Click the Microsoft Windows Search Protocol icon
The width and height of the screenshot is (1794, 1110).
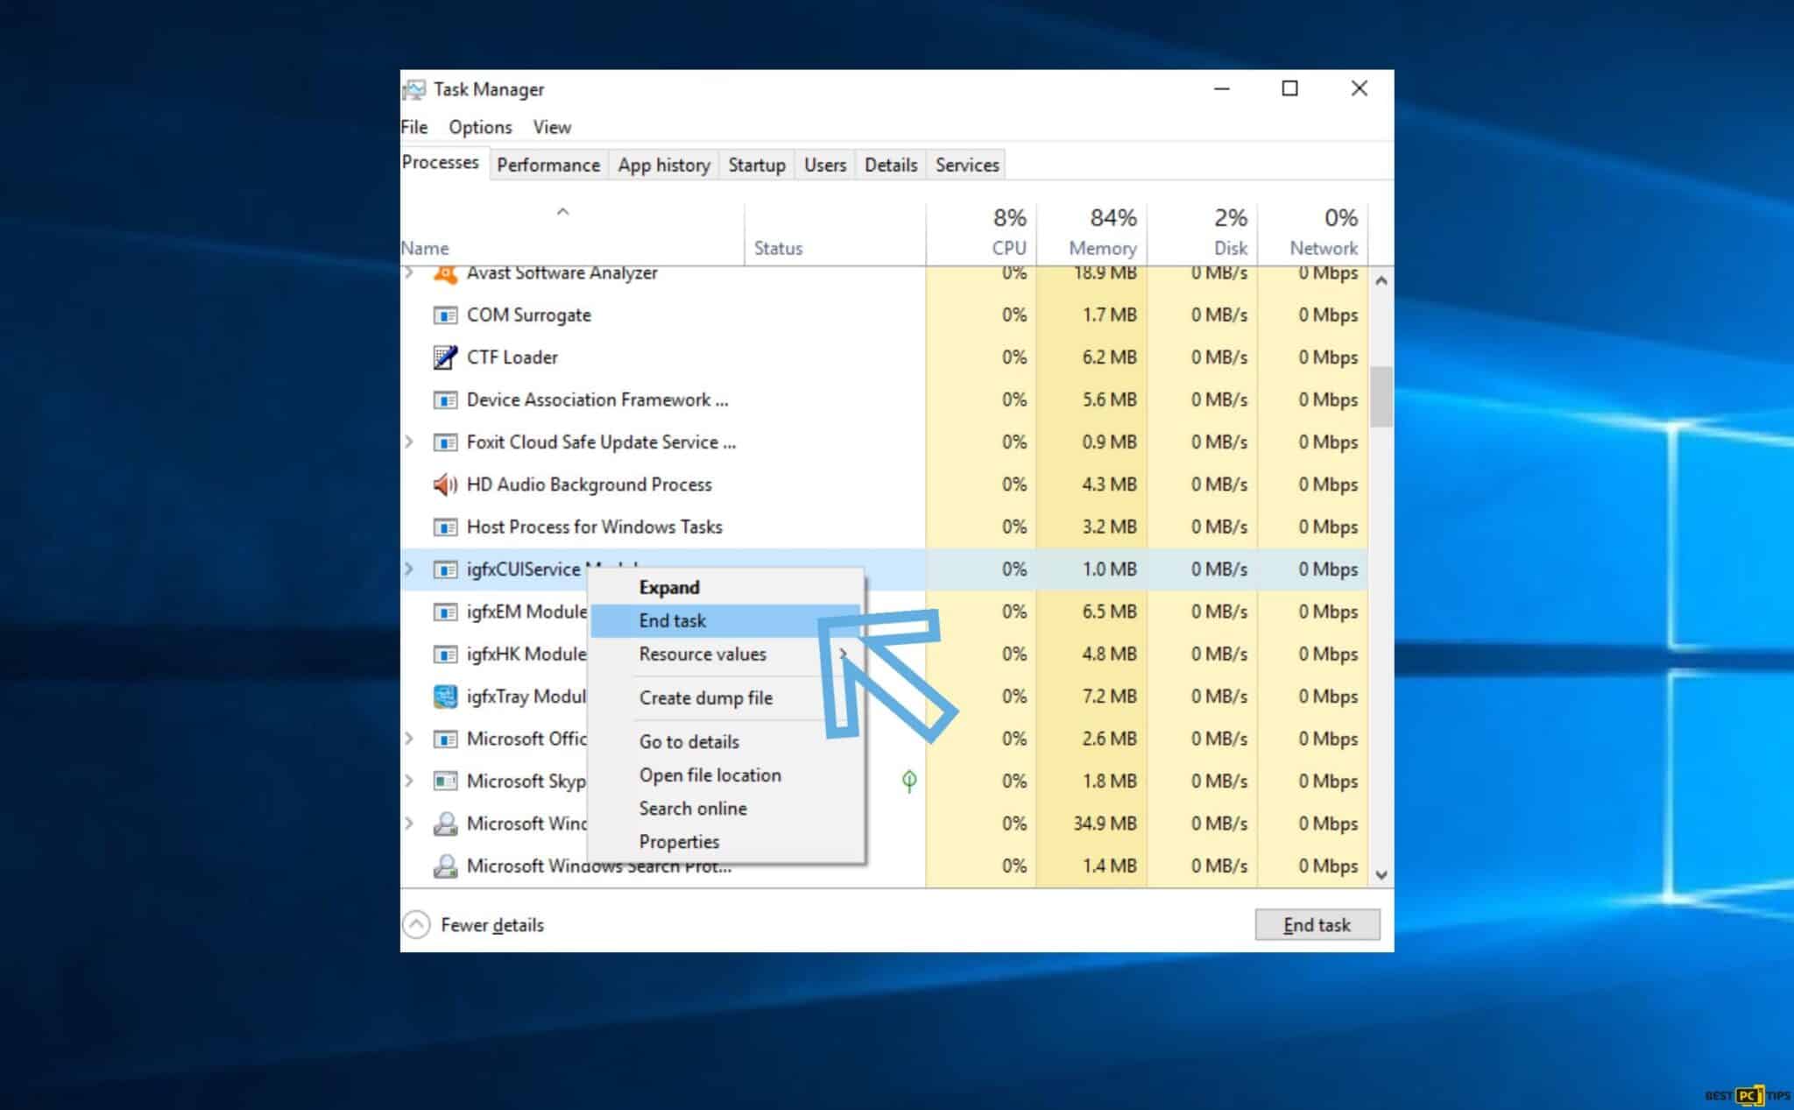(x=445, y=866)
